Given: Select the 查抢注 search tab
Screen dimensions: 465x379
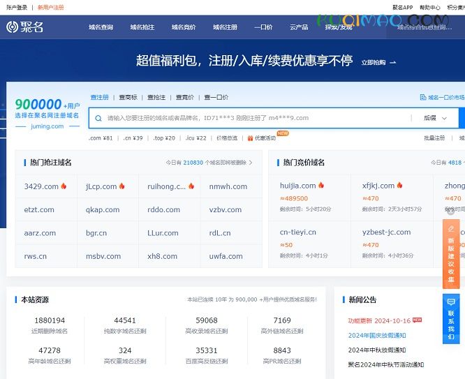Looking at the screenshot, I should pyautogui.click(x=156, y=97).
